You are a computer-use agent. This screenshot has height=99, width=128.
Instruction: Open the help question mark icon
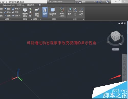pos(107,2)
